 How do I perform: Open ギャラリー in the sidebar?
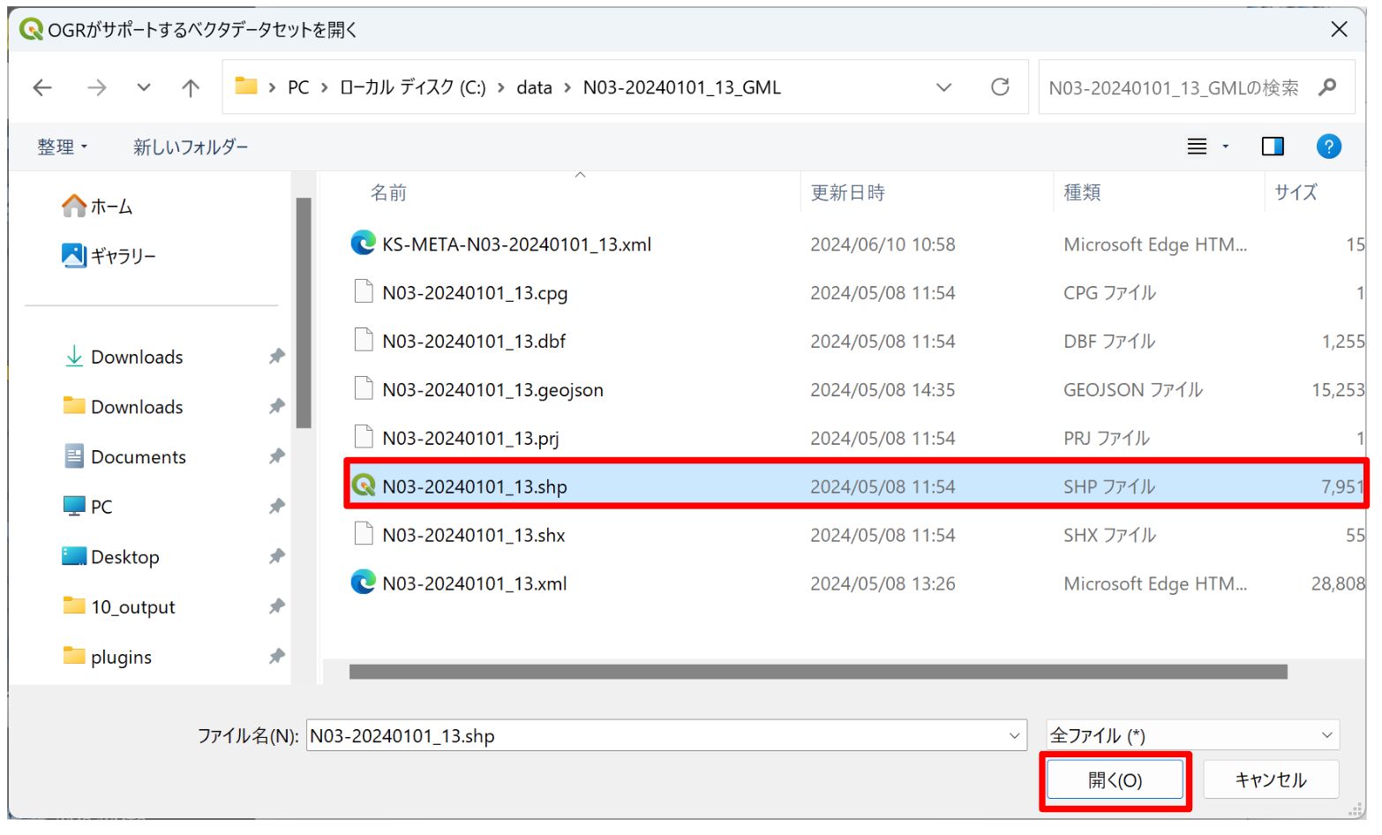109,256
